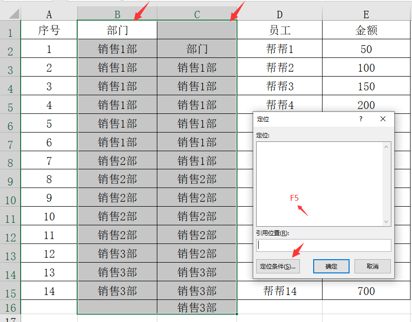Click the 帮帮3 cell
The height and width of the screenshot is (322, 412).
click(x=280, y=86)
